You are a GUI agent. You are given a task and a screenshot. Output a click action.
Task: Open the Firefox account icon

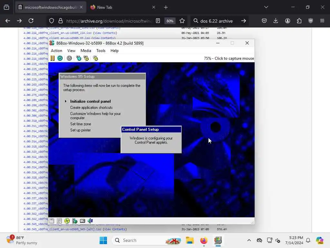click(287, 21)
